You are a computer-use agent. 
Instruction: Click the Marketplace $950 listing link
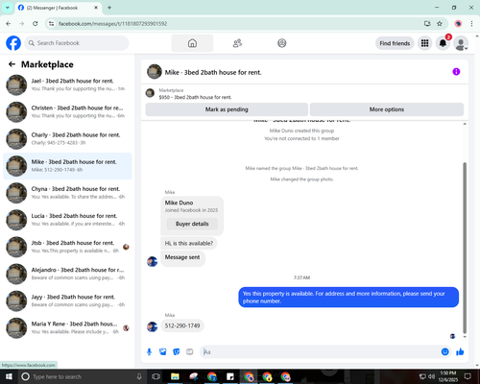point(195,97)
